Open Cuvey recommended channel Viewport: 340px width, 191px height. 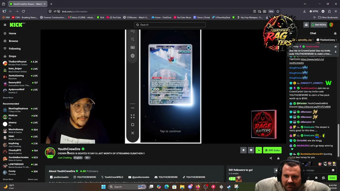[x=20, y=172]
